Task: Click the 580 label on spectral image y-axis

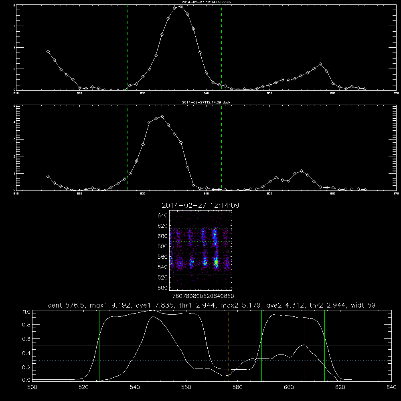Action: pos(163,247)
